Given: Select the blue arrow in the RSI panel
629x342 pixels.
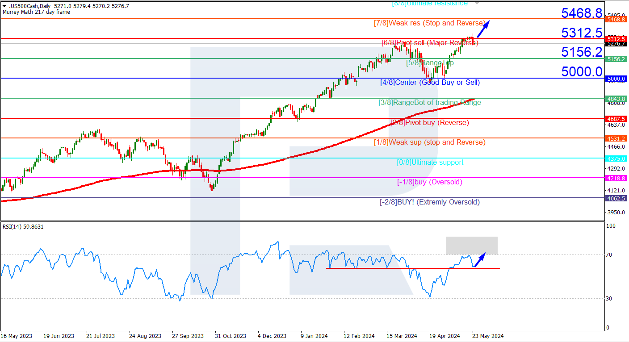Looking at the screenshot, I should 480,260.
